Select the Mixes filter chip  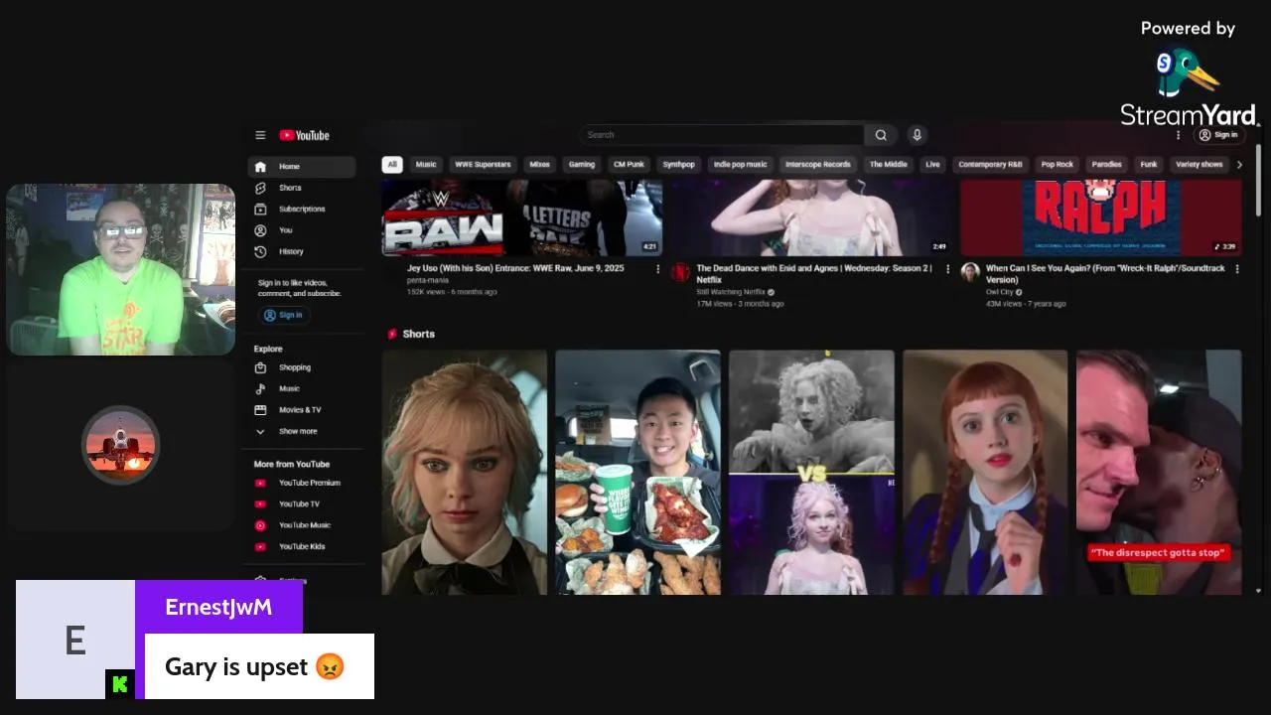(x=540, y=164)
